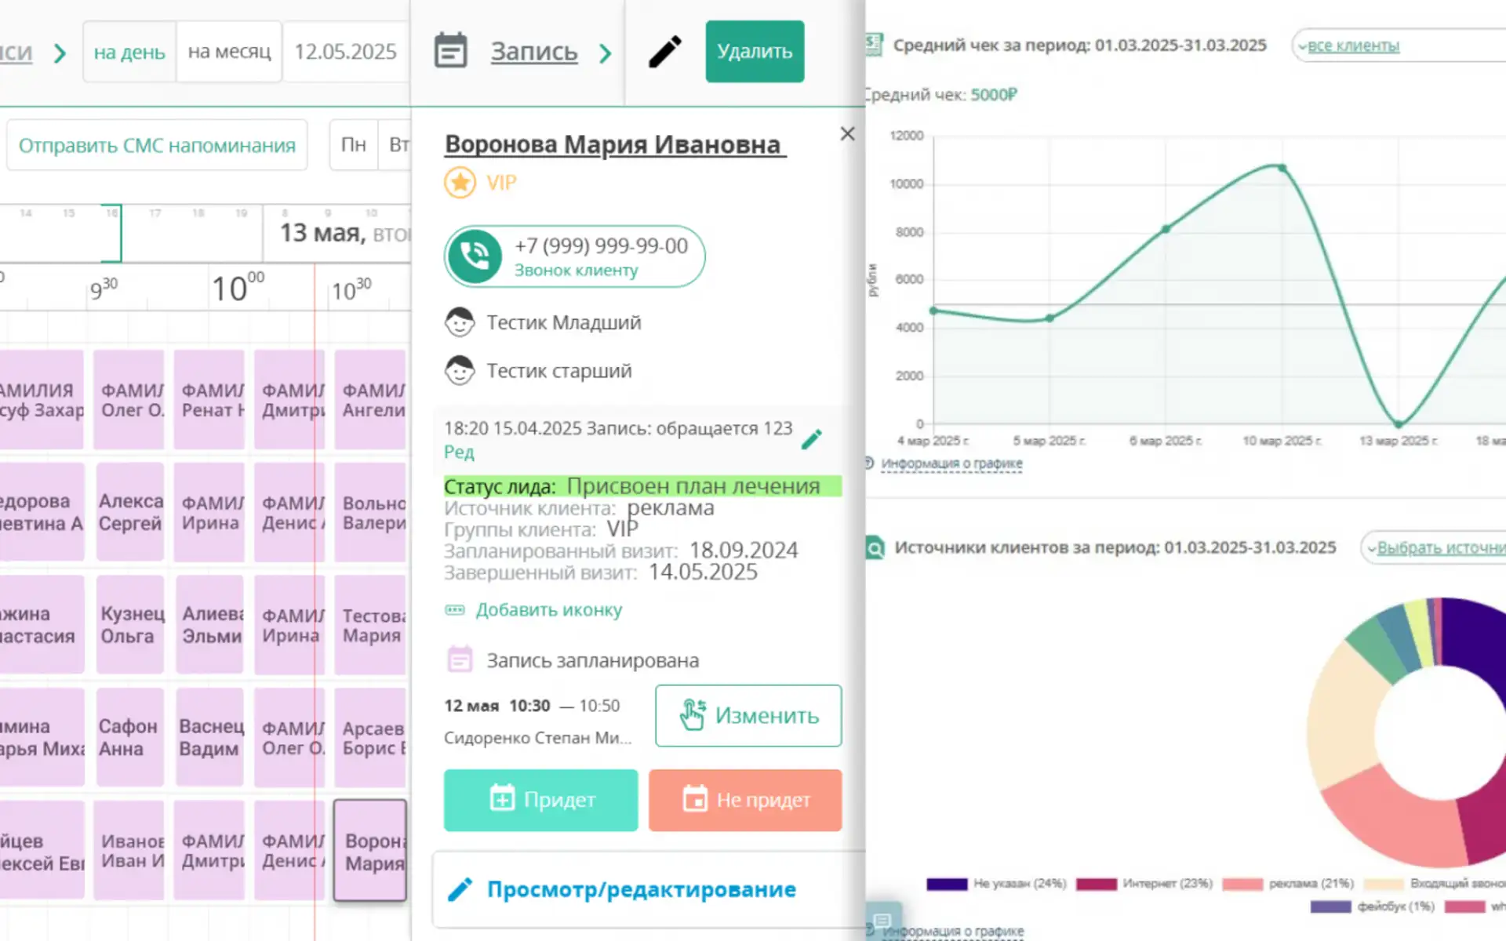This screenshot has height=941, width=1506.
Task: Click the green phone call icon
Action: point(475,256)
